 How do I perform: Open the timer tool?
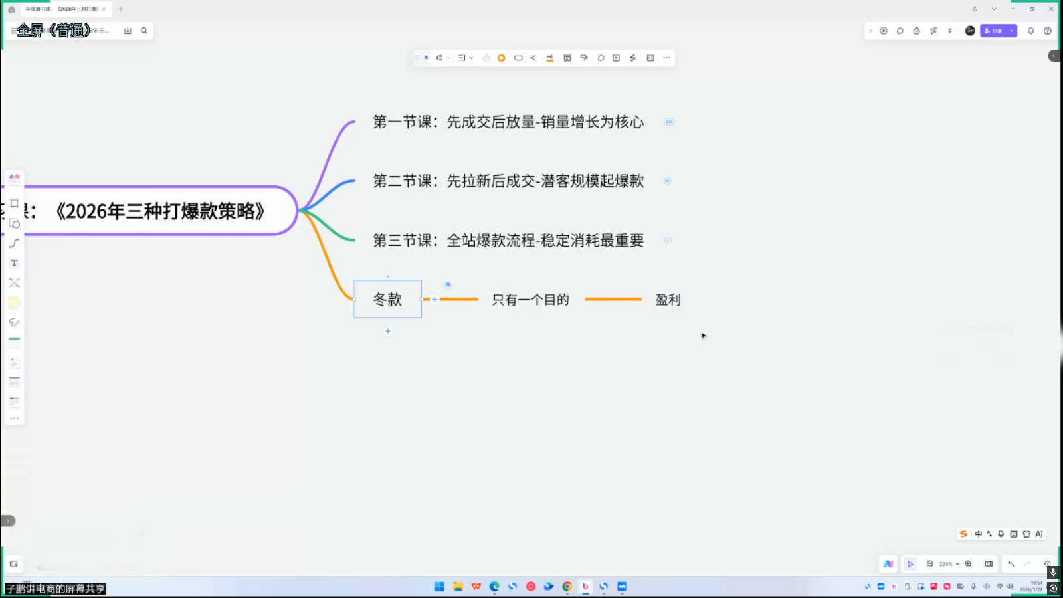(x=916, y=31)
